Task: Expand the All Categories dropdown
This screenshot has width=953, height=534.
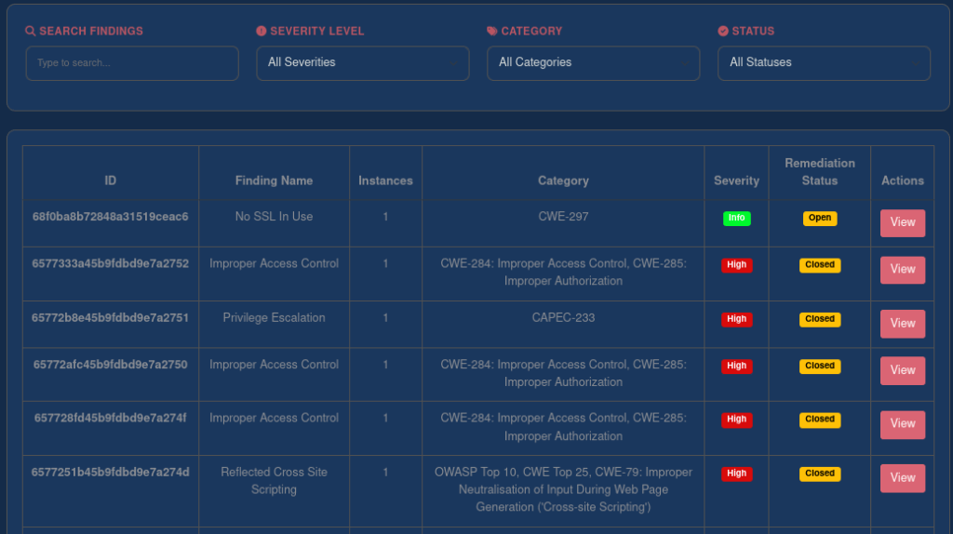Action: (593, 63)
